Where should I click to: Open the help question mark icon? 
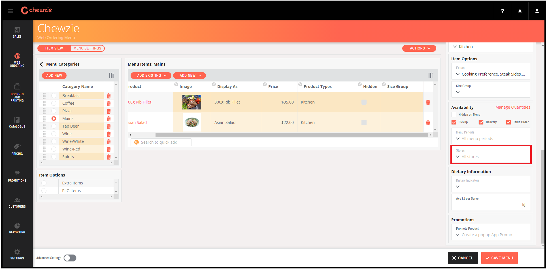click(x=502, y=11)
